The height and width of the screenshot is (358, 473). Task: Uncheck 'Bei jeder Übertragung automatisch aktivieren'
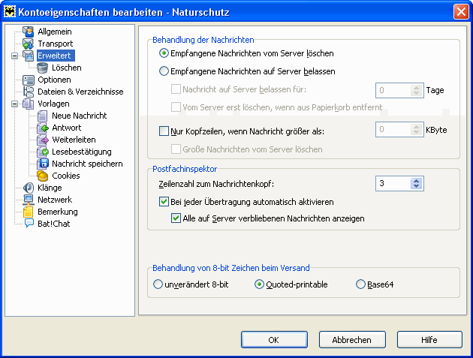pos(164,202)
